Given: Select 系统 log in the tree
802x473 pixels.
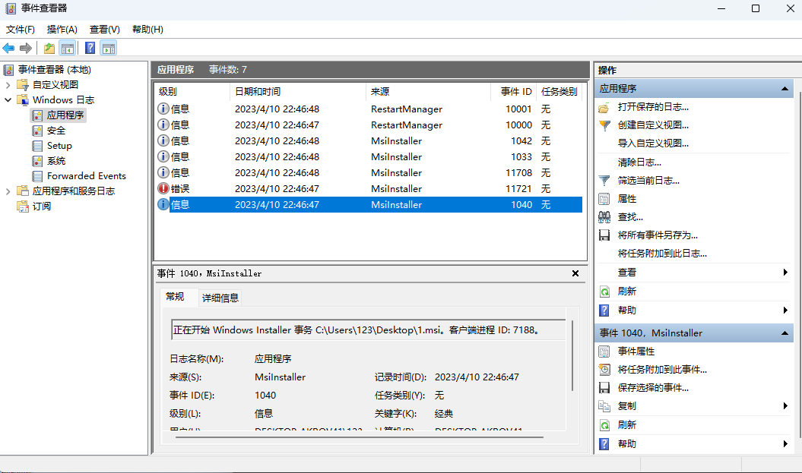Looking at the screenshot, I should 56,161.
